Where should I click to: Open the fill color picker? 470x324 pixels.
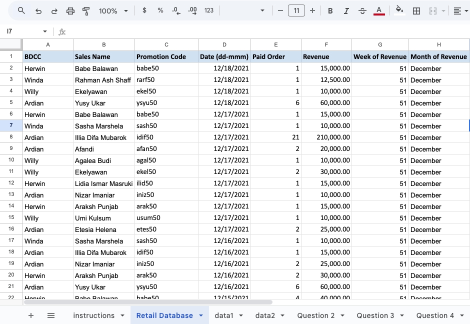[399, 10]
